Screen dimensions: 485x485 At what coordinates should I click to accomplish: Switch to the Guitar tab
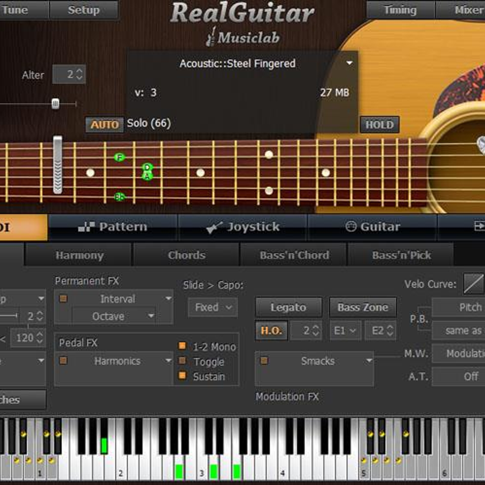point(372,227)
